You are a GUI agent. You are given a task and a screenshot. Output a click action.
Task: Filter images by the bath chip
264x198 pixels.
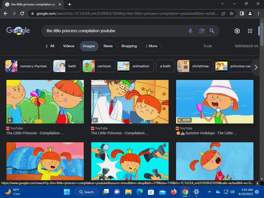click(67, 66)
